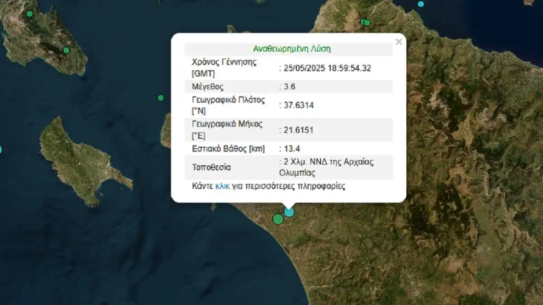Click the overlapping green markers above the popup
Viewport: 543px width, 305px height.
tap(365, 22)
